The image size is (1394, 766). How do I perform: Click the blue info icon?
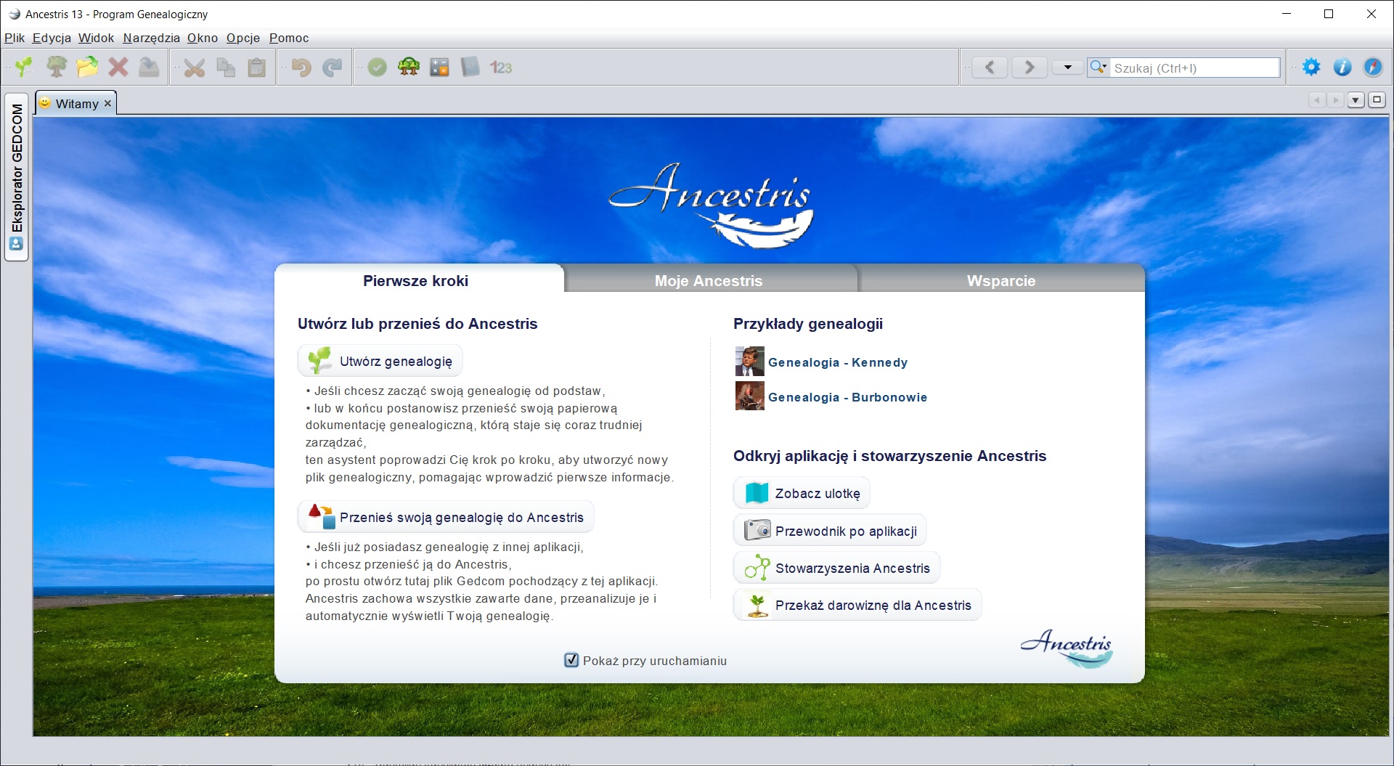(1342, 68)
